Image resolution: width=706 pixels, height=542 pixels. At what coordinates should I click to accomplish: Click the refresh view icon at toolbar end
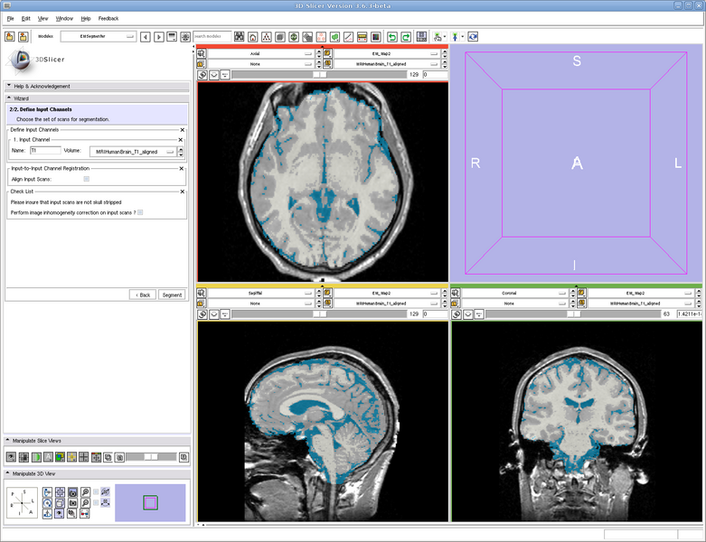coord(473,37)
